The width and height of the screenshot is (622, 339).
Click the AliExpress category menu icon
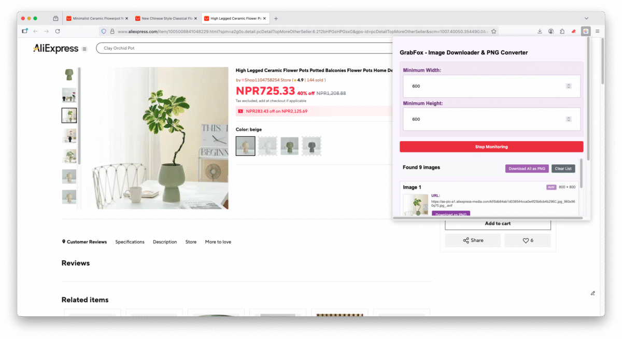(85, 49)
